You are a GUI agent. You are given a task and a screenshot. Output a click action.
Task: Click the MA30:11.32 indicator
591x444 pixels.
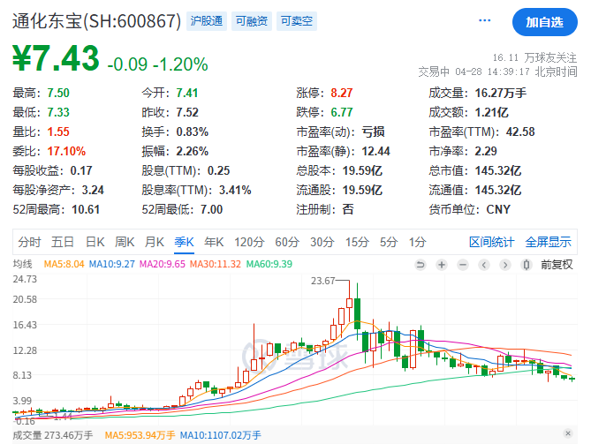216,264
